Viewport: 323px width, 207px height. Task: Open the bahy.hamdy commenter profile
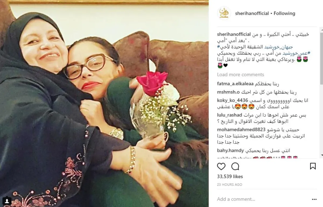tap(230, 151)
